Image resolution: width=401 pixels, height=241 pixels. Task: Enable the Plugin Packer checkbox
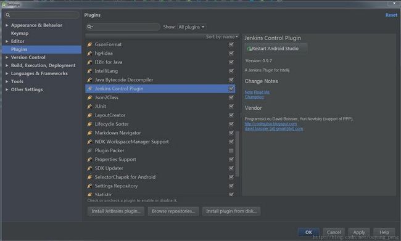pyautogui.click(x=231, y=150)
